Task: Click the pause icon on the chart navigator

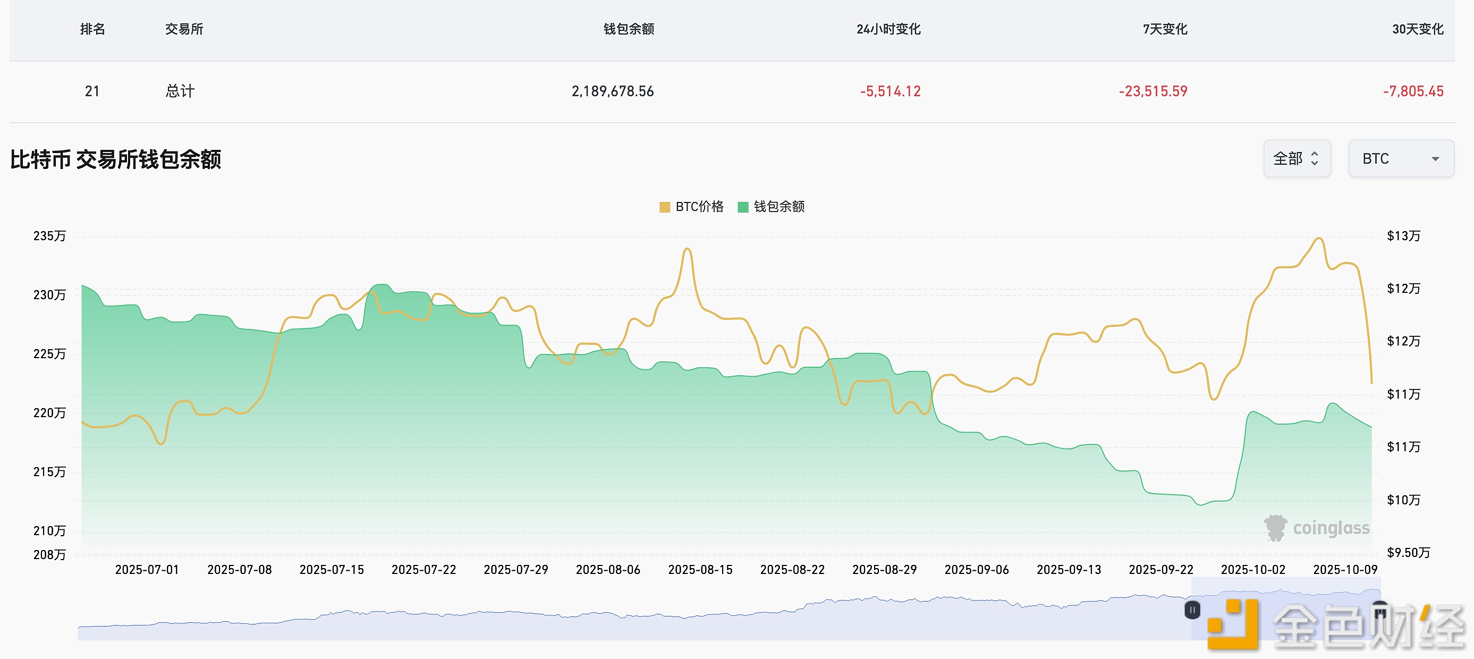Action: [x=1192, y=609]
